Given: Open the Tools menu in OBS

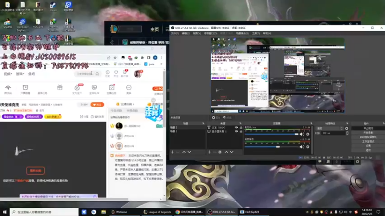Looking at the screenshot, I should click(x=256, y=33).
